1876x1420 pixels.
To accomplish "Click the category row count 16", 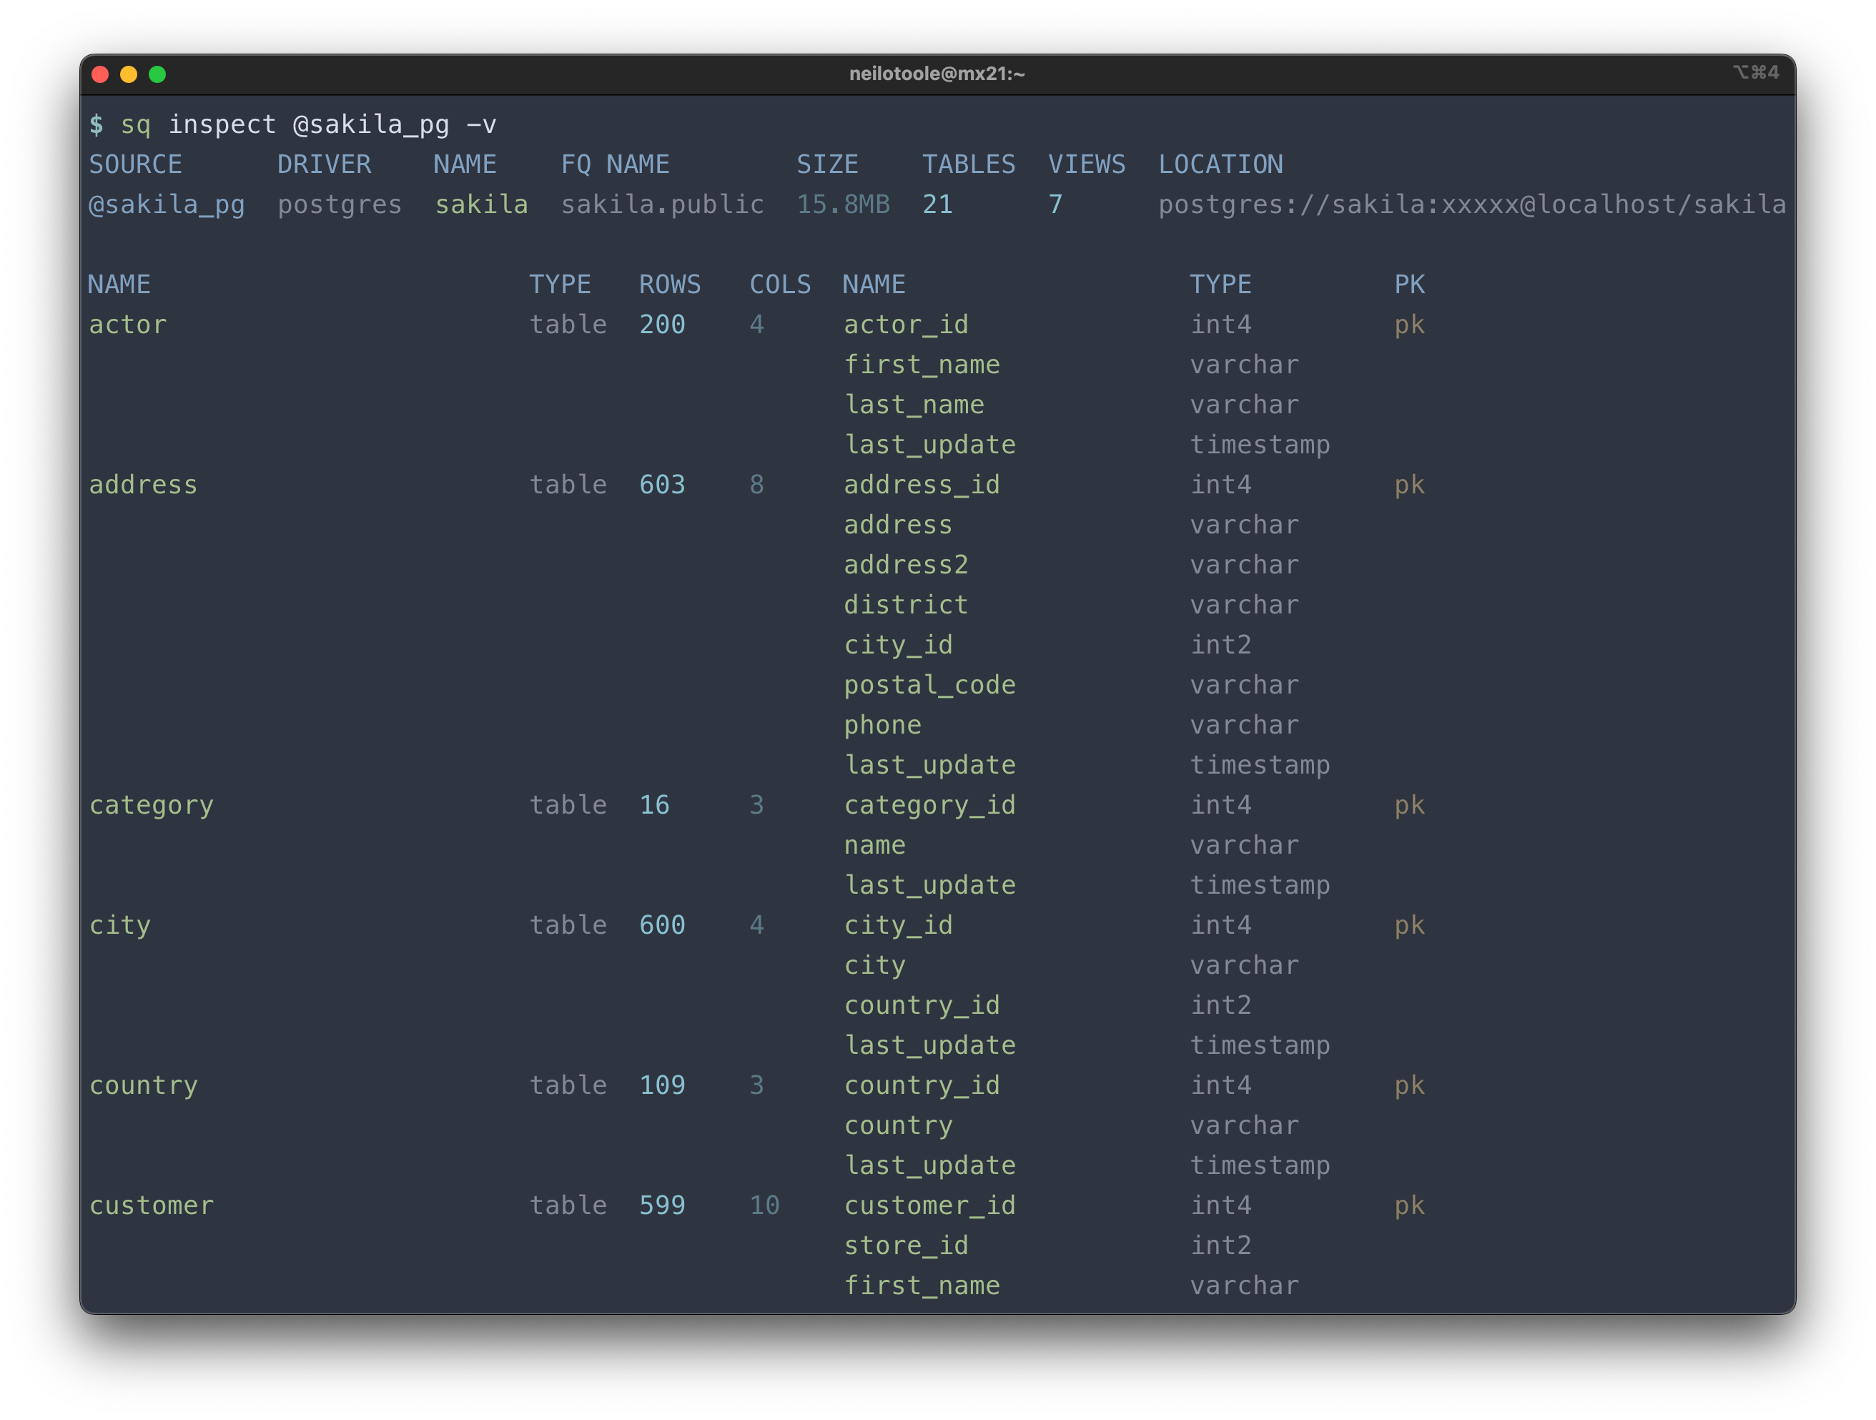I will tap(654, 804).
